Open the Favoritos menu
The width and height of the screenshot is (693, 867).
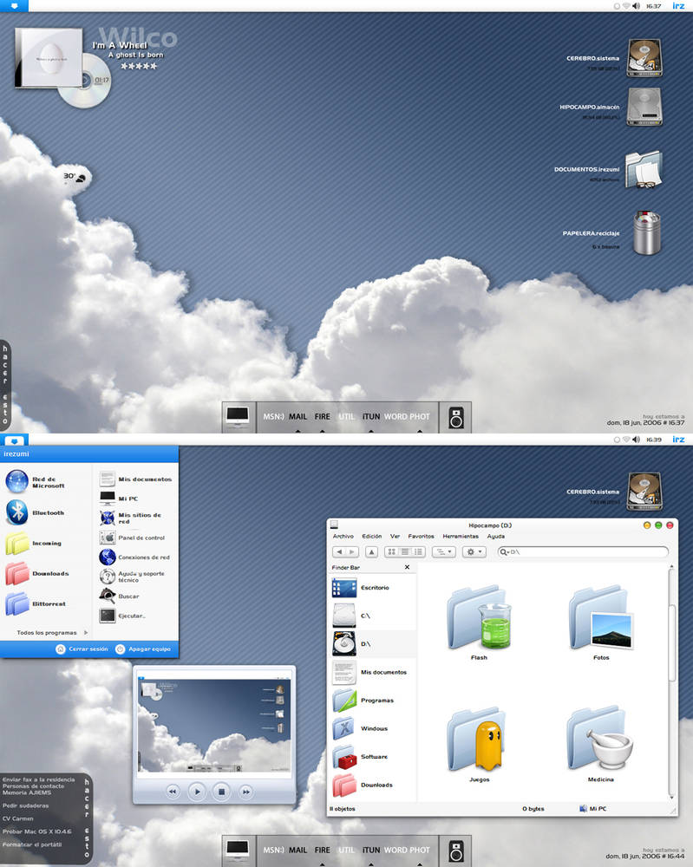[x=421, y=537]
